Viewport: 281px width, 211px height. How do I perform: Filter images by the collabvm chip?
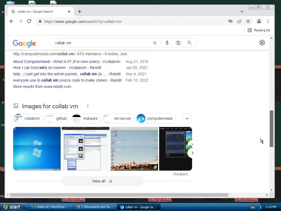click(x=28, y=118)
